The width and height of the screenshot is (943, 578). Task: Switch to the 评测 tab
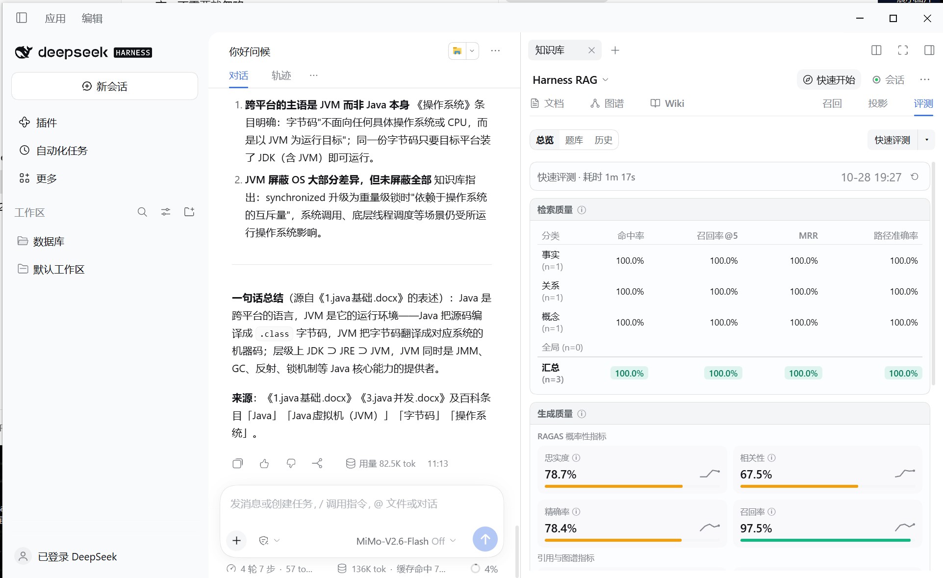pyautogui.click(x=923, y=103)
